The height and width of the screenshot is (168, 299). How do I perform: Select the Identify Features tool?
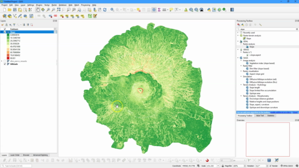pyautogui.click(x=112, y=10)
